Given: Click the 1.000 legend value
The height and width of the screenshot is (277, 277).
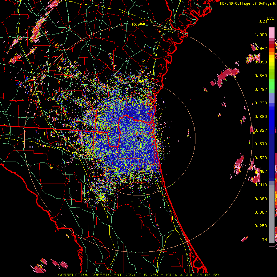Looking at the screenshot, I should 261,34.
